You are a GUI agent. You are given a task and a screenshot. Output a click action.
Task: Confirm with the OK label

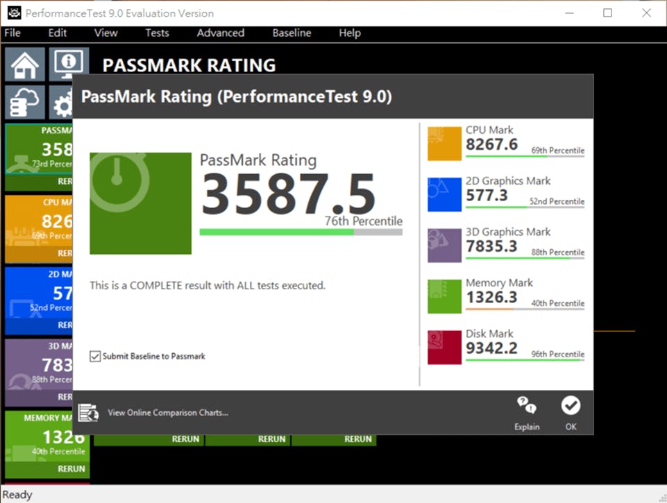[571, 427]
